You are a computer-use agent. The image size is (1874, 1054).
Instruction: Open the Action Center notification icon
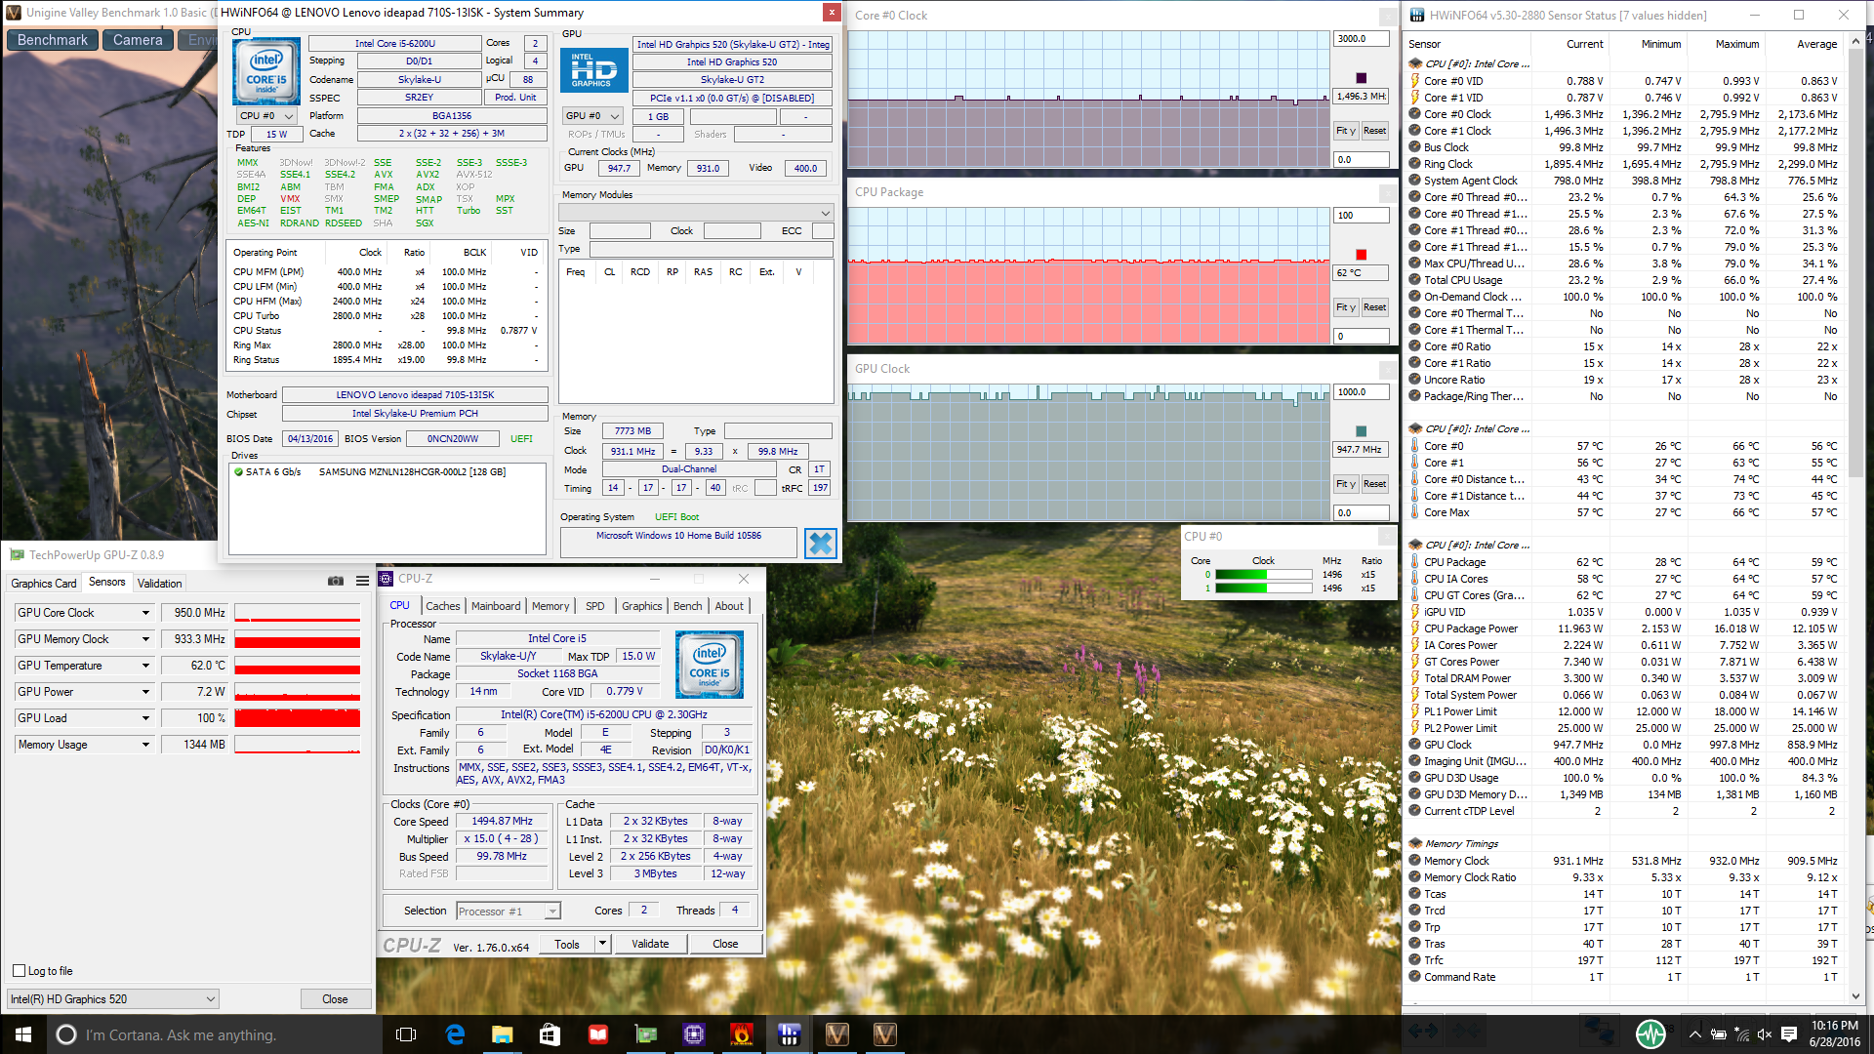click(x=1789, y=1034)
